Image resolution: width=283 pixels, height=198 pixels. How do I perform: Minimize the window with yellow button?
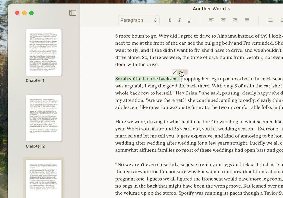point(24,13)
